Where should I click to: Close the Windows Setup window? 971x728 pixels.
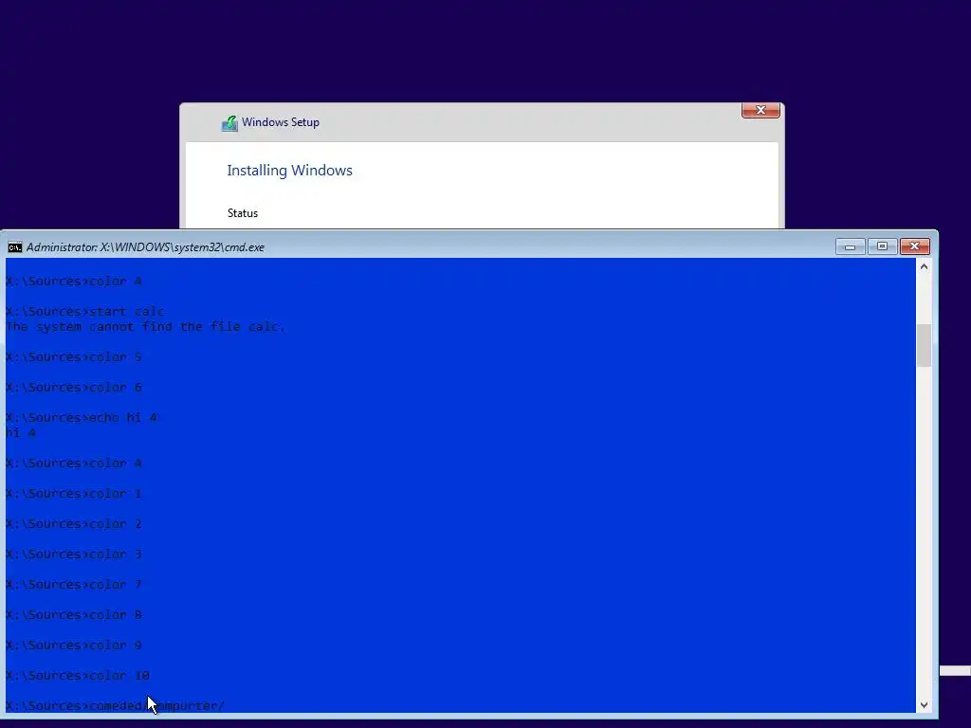pyautogui.click(x=760, y=110)
